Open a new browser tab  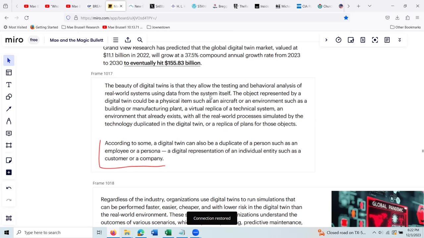pyautogui.click(x=358, y=6)
